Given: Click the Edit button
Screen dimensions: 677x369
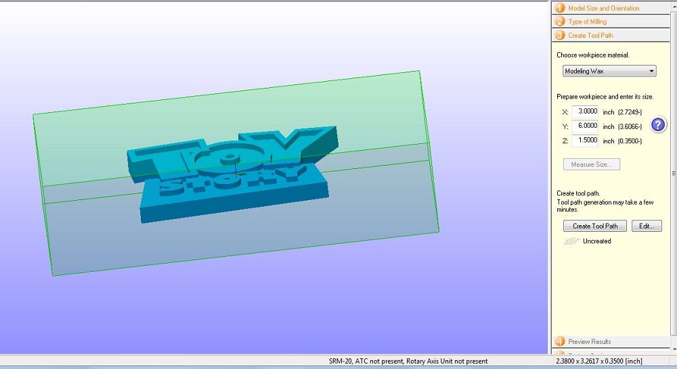Looking at the screenshot, I should click(x=647, y=226).
